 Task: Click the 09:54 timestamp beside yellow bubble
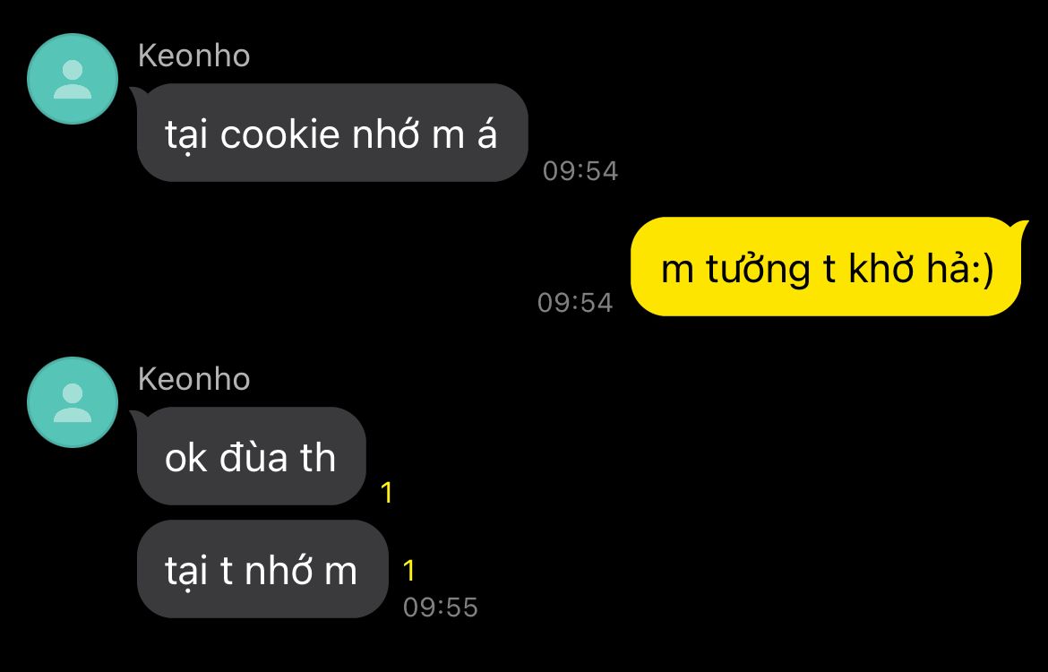(575, 303)
